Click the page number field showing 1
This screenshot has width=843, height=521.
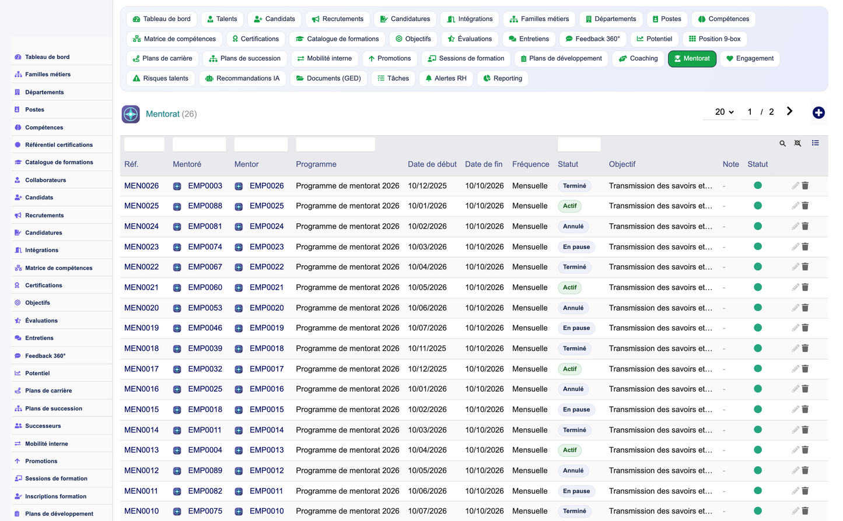tap(750, 112)
